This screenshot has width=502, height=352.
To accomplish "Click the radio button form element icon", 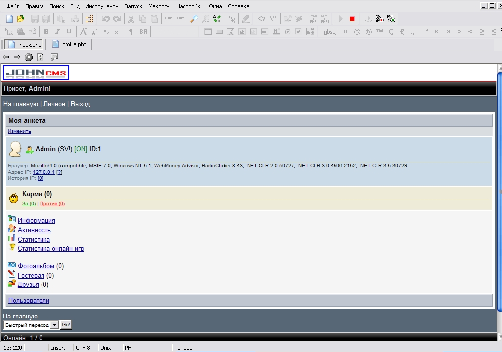I will [288, 31].
